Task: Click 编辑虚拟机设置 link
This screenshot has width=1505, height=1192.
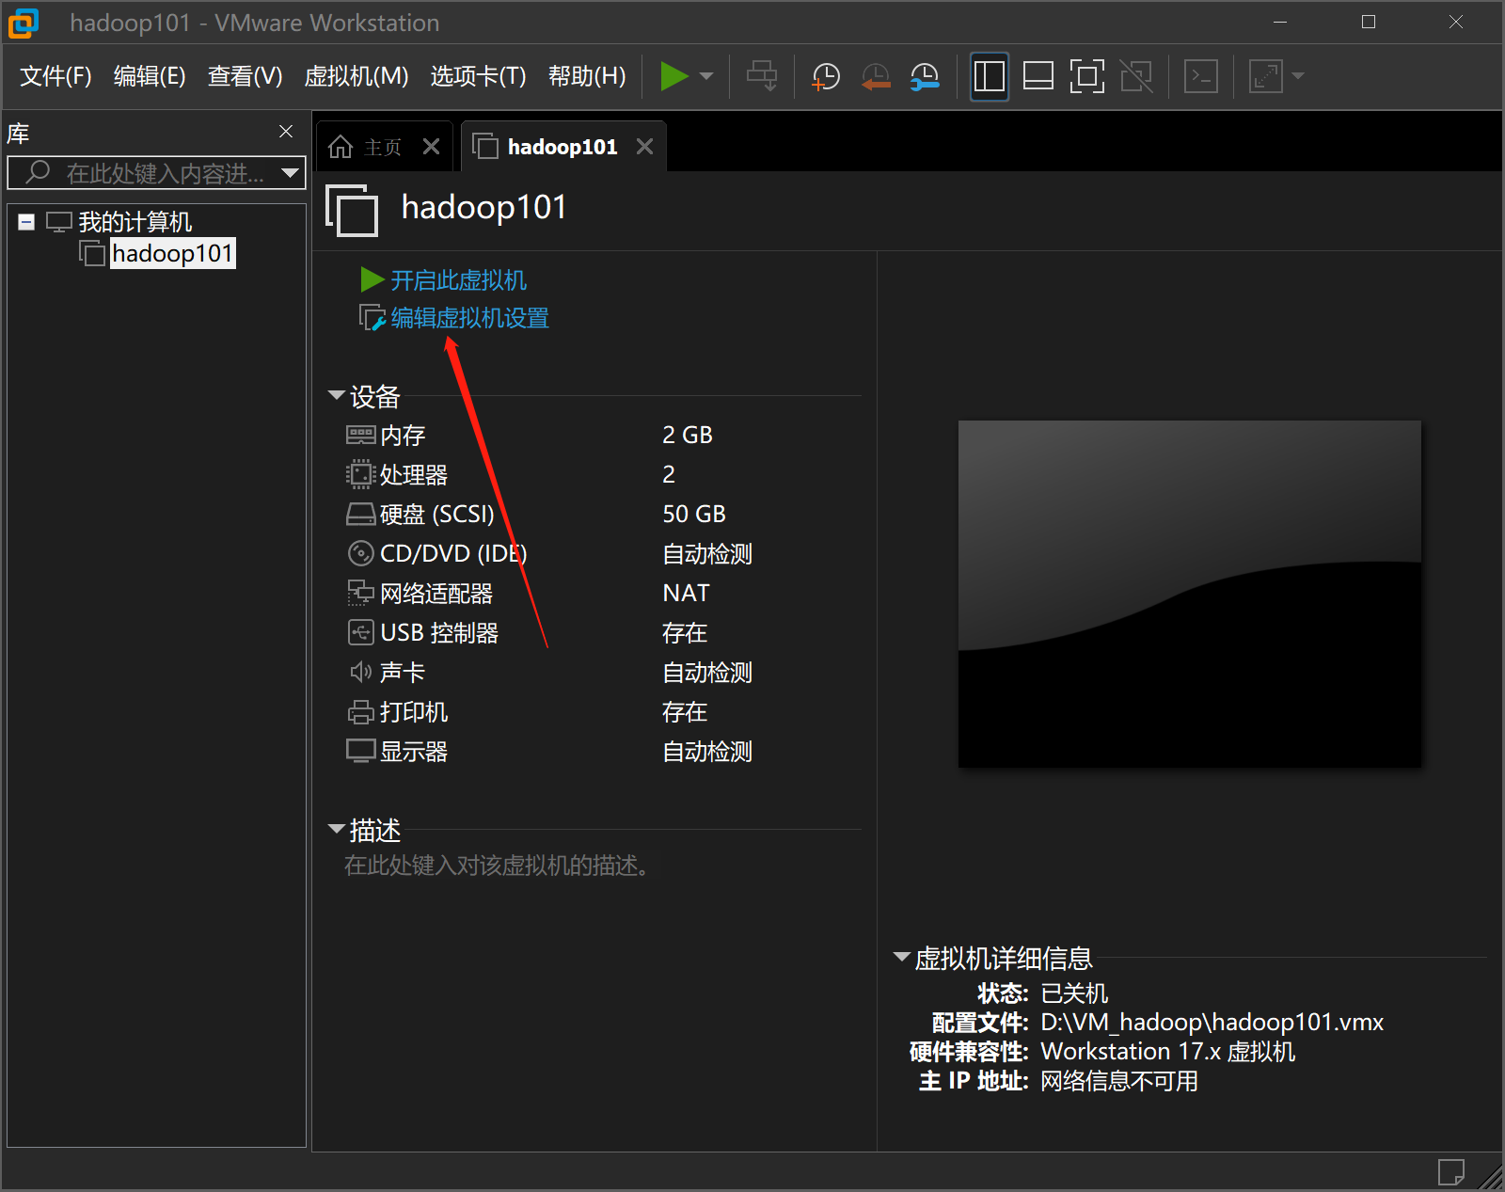Action: (469, 318)
